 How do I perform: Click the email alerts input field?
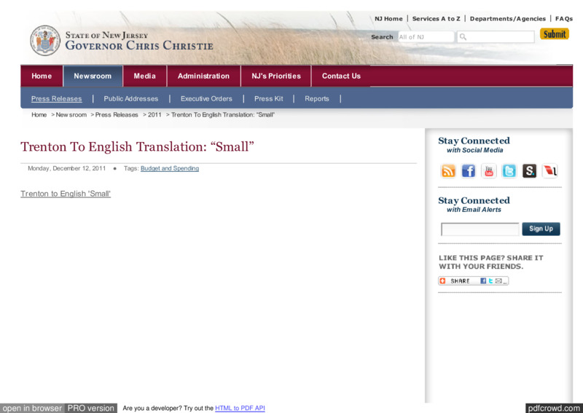pos(480,229)
